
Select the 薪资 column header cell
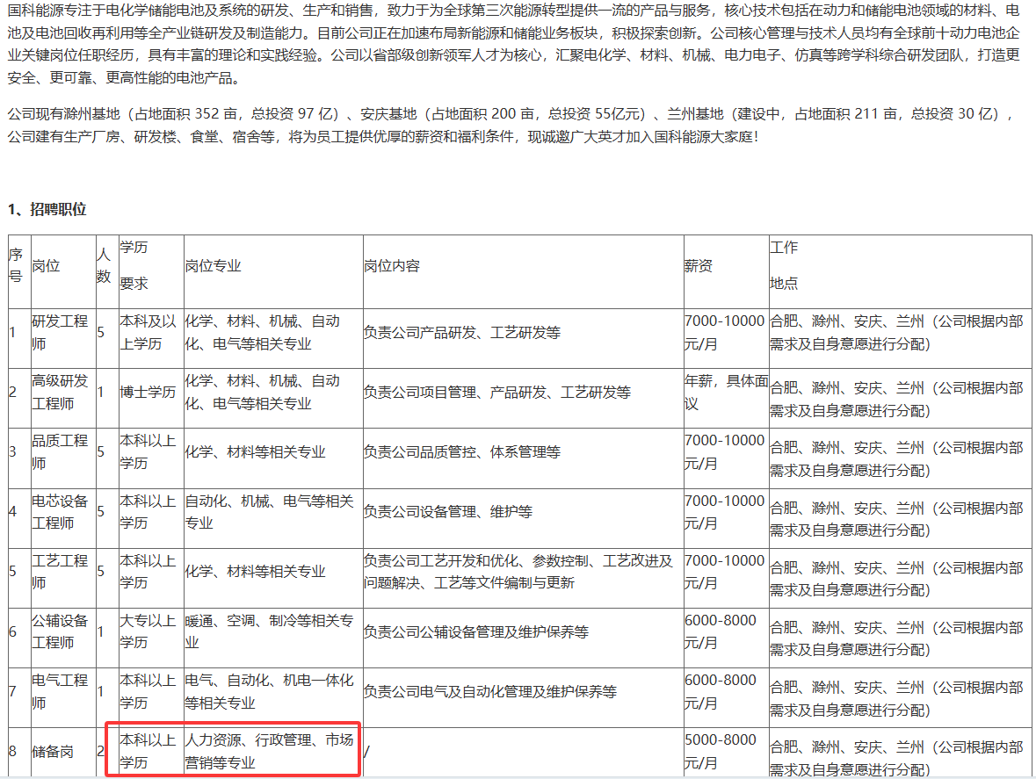click(699, 266)
